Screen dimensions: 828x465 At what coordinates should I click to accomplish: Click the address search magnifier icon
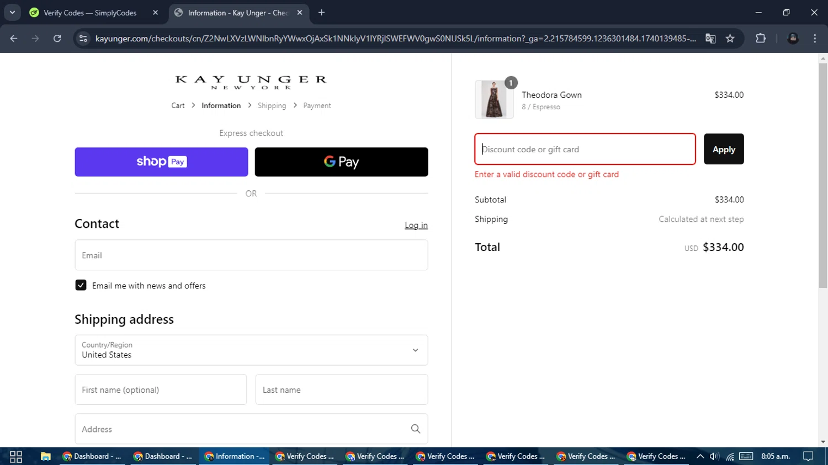click(x=416, y=429)
